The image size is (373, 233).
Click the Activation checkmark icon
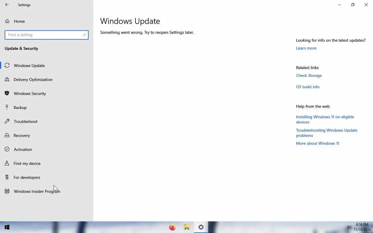pos(7,149)
